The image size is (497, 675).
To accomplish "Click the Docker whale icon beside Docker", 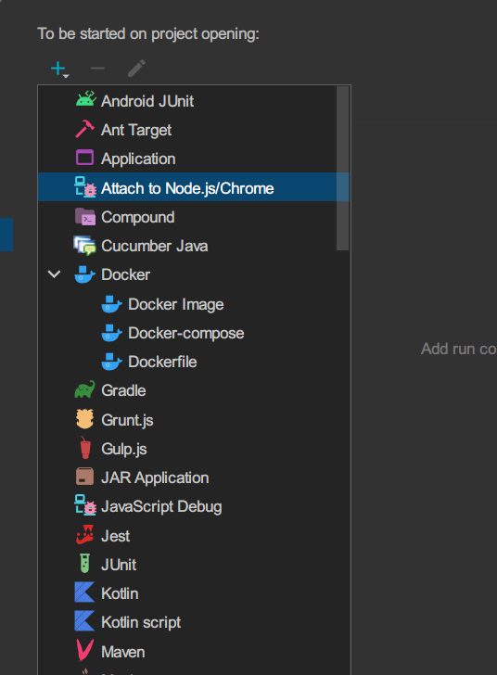I will [x=85, y=274].
